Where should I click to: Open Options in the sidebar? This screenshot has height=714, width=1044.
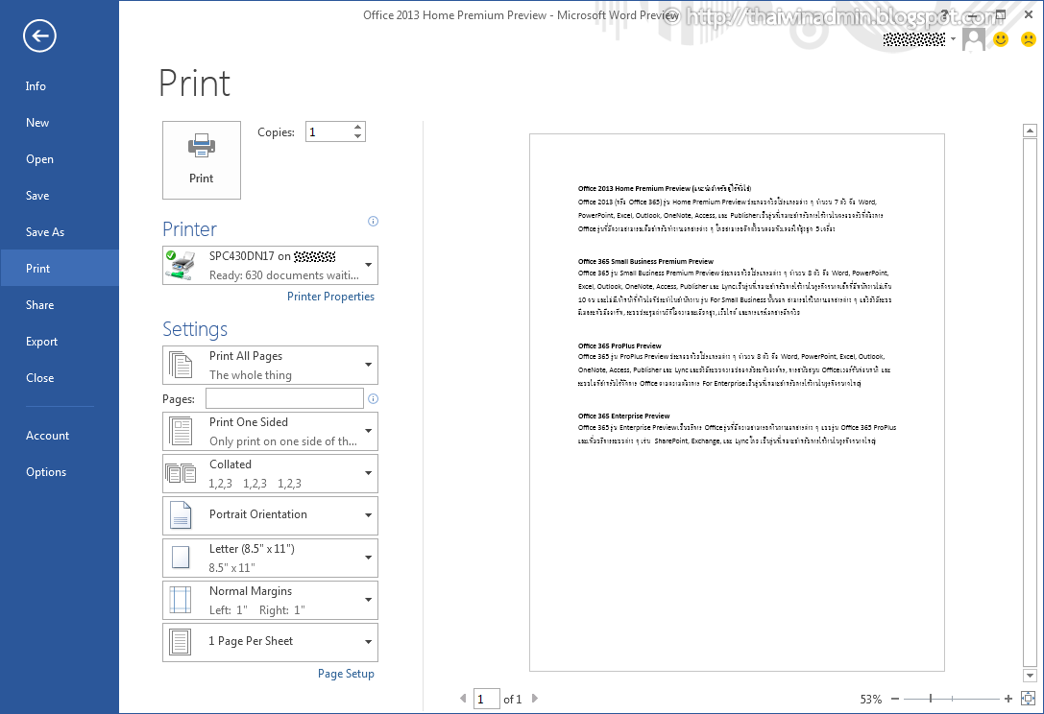pos(60,472)
